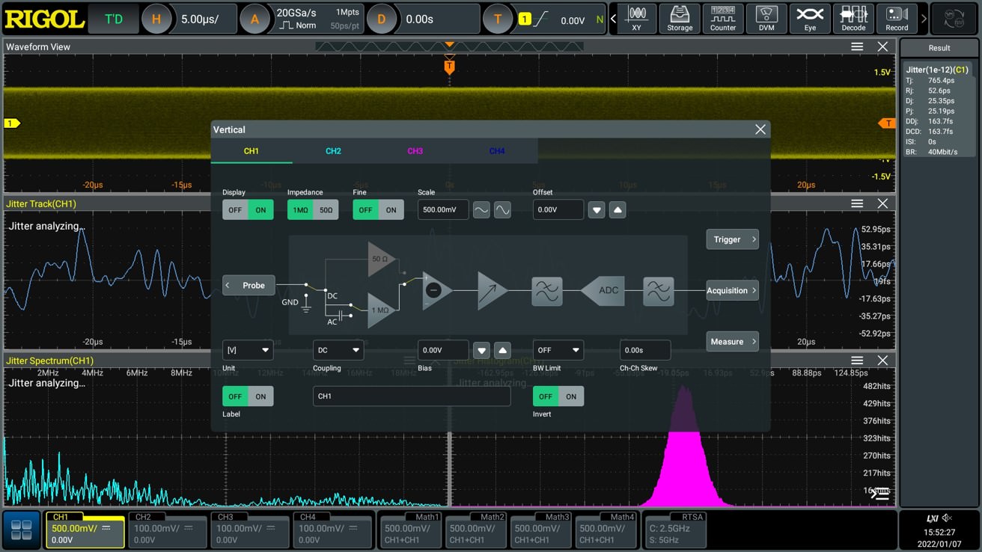The image size is (982, 552).
Task: Decrease the Offset value with down arrow
Action: 597,210
